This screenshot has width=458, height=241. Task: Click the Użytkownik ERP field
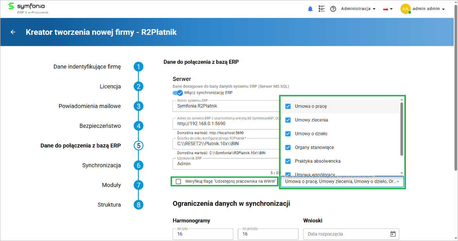coord(226,164)
